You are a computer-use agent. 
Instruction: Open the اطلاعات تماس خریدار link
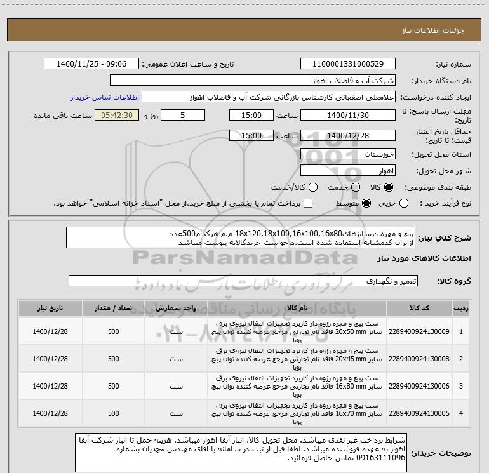click(105, 97)
